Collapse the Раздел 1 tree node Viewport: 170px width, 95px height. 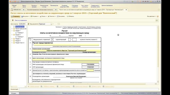12,31
